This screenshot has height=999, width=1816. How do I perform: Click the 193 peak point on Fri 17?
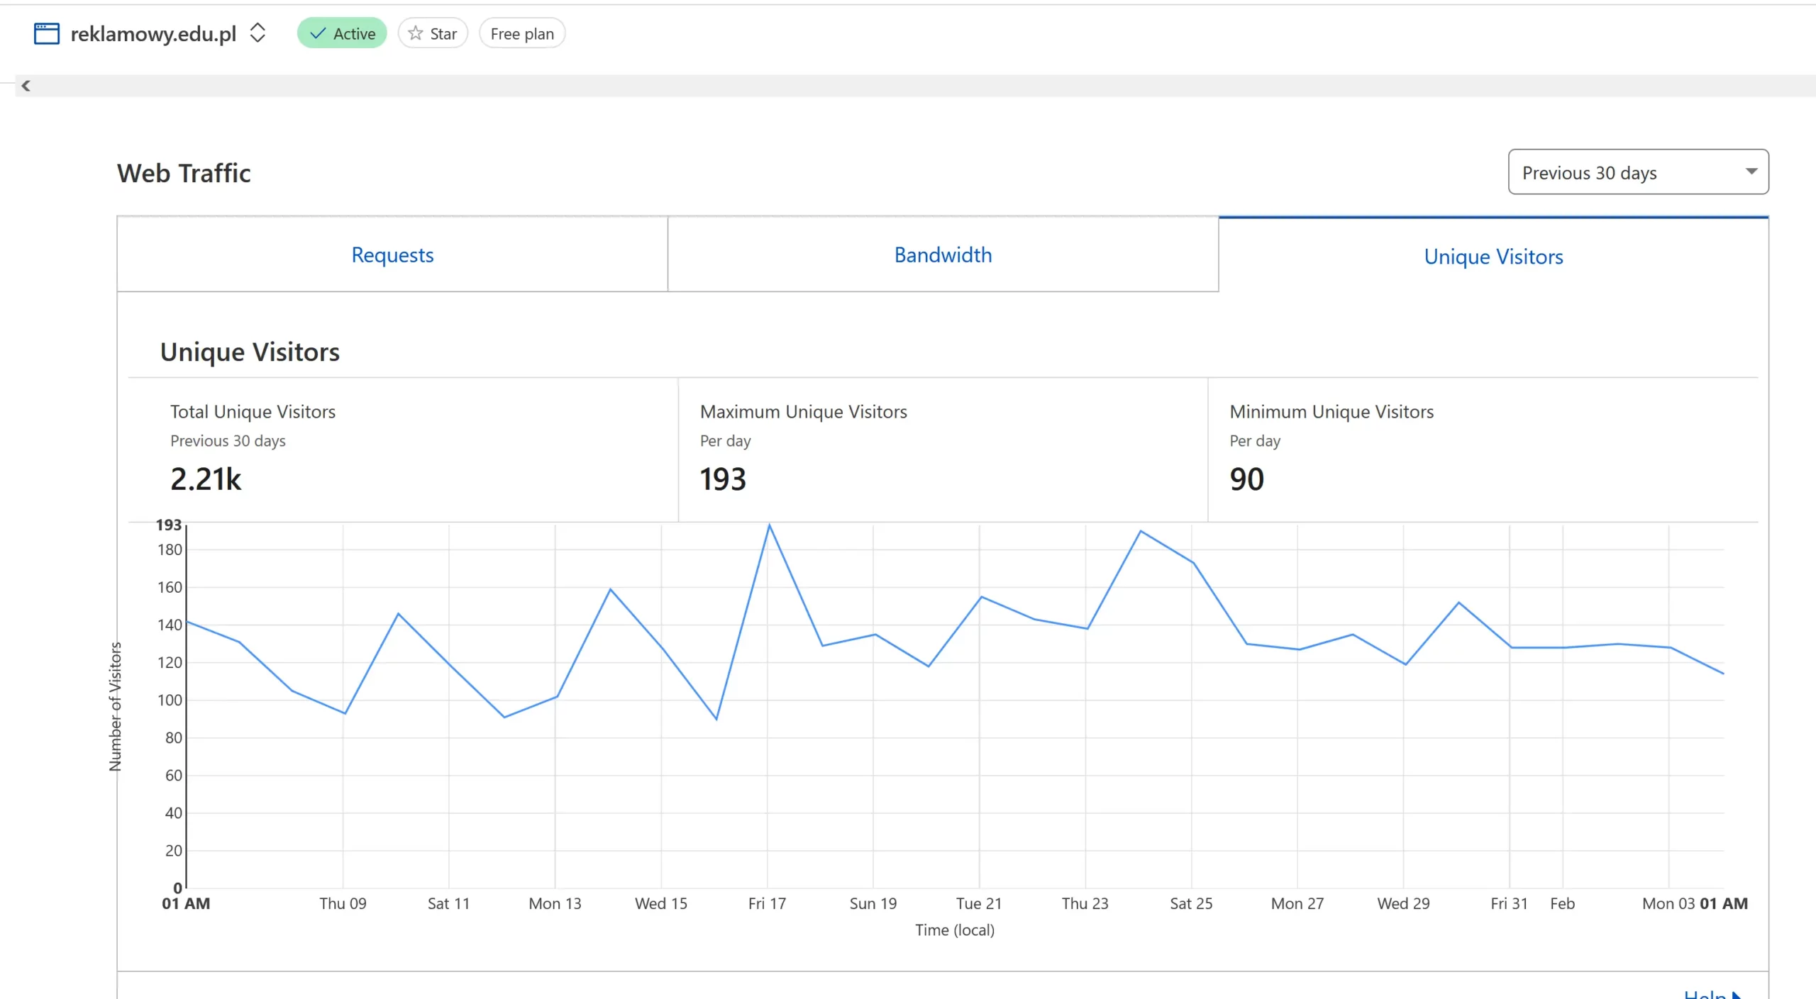point(769,525)
